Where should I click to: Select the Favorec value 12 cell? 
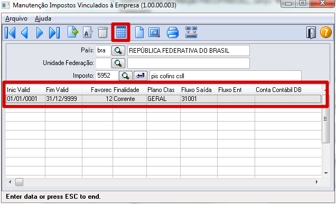[x=97, y=99]
